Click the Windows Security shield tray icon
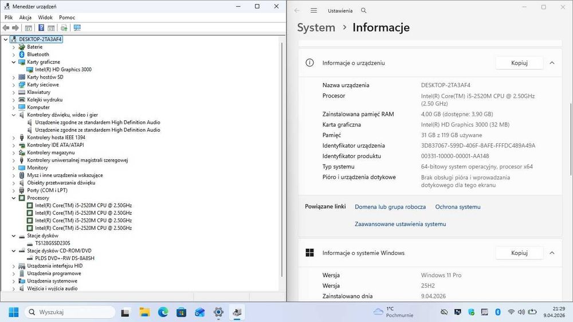Viewport: 573px width, 322px height. point(471,312)
